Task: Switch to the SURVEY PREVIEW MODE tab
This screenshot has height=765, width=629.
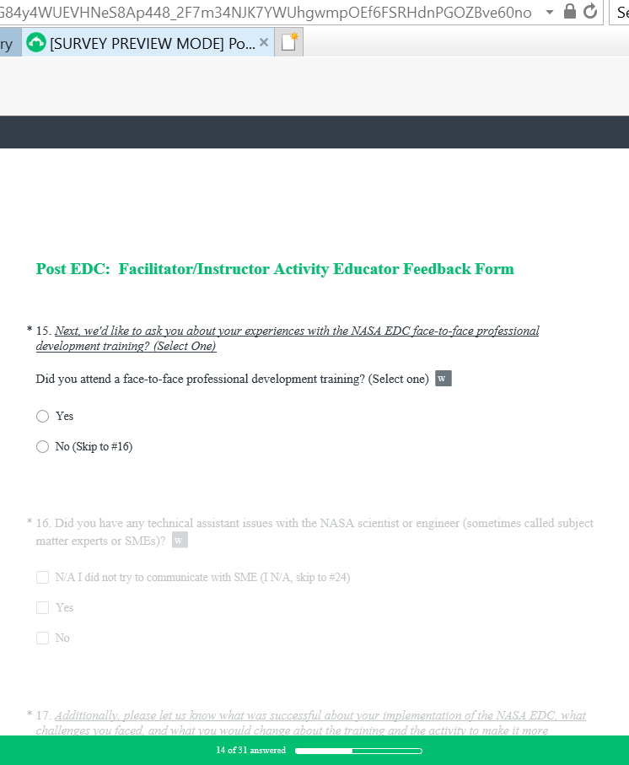Action: pos(152,43)
